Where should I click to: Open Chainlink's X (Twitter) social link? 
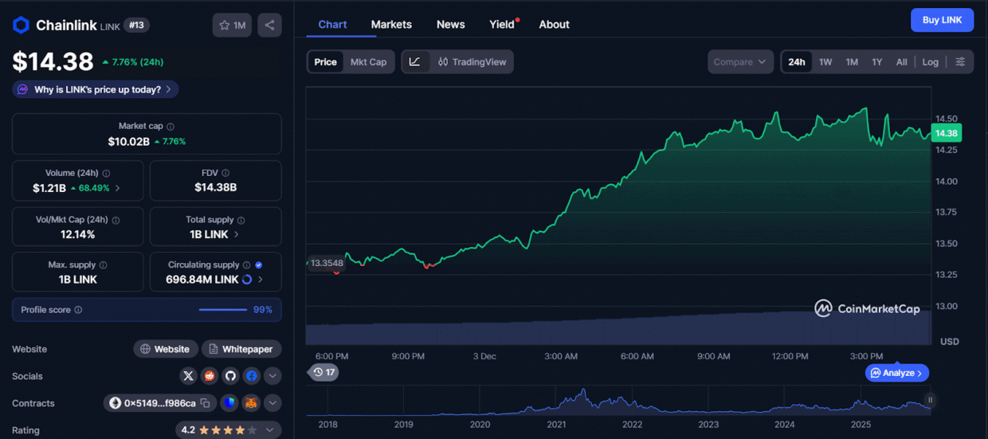pos(189,376)
